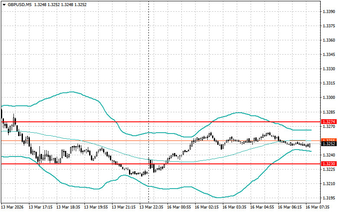This screenshot has width=338, height=212.
Task: Click the 1.3375 price scale value
Action: point(329,26)
